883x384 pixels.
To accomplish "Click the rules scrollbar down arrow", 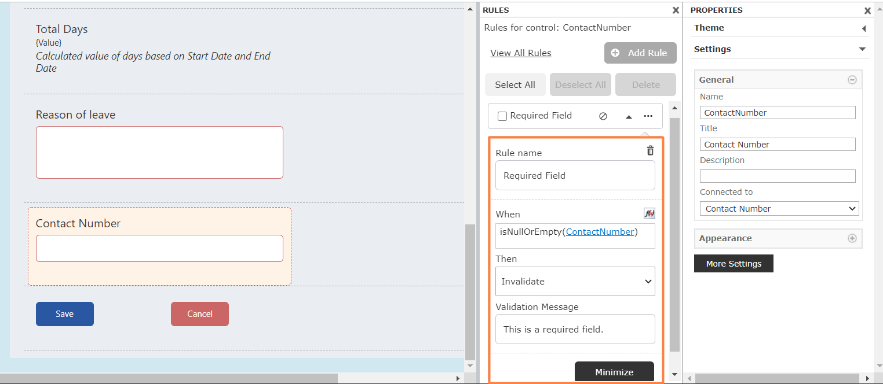I will tap(674, 374).
